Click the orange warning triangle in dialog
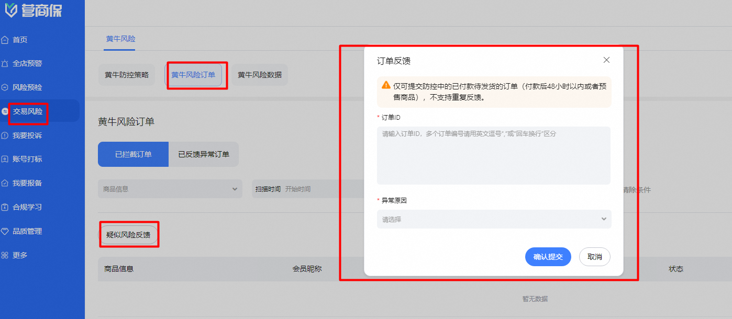Viewport: 732px width, 319px height. point(386,85)
